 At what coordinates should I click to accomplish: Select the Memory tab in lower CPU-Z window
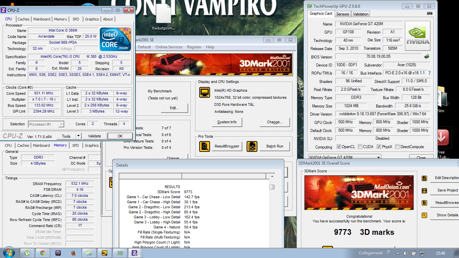coord(60,145)
